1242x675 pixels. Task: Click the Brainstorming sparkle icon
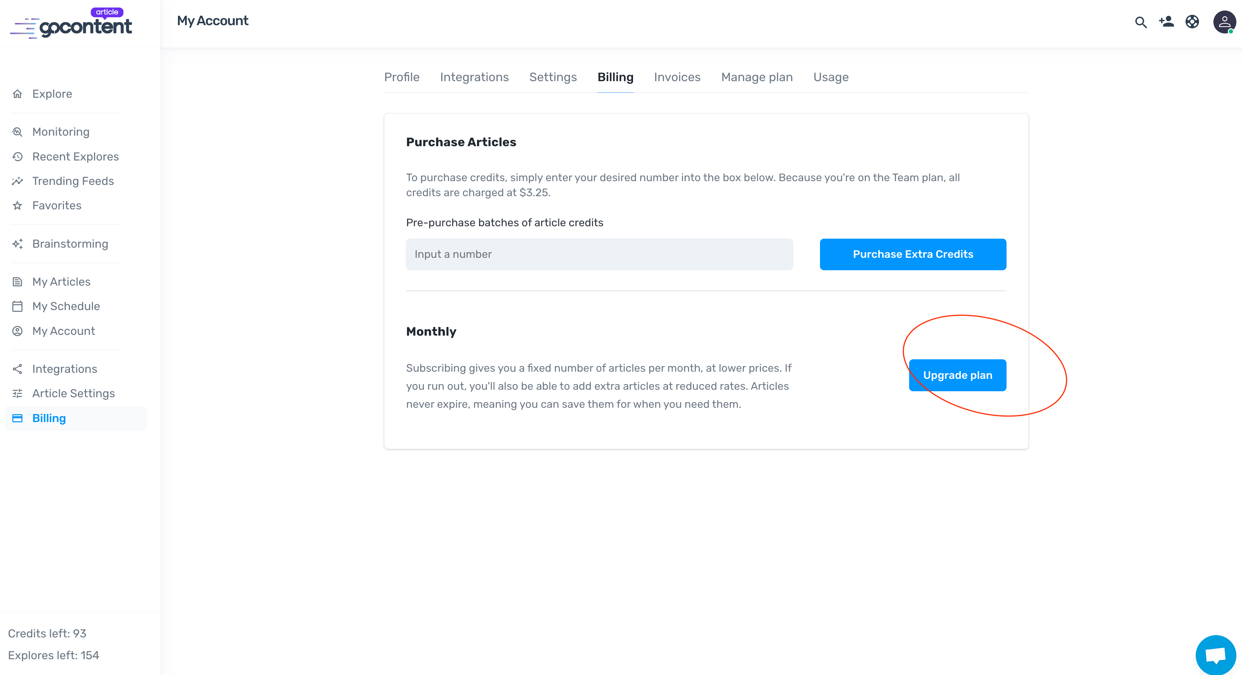(18, 244)
